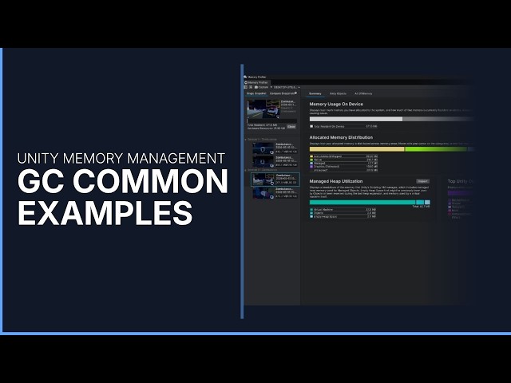Image resolution: width=511 pixels, height=383 pixels.
Task: Open the second snapshot thumbnail in Session 1
Action: click(x=263, y=161)
